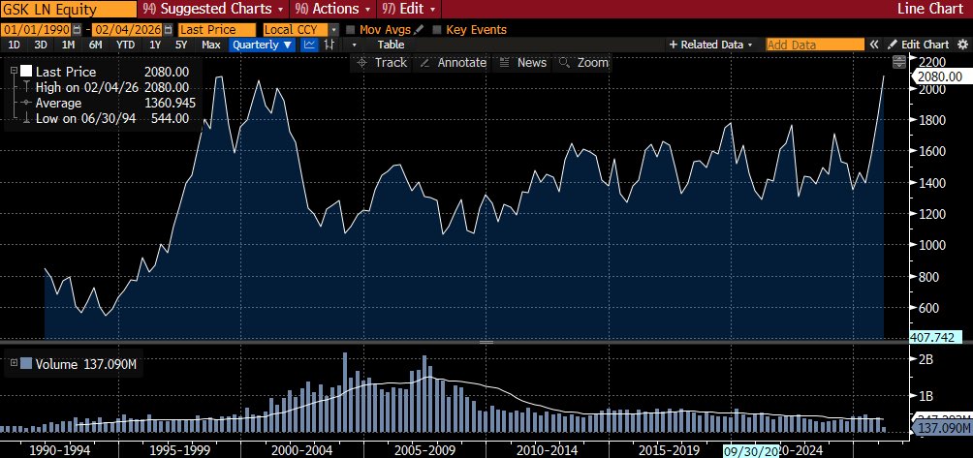Open the end date calendar picker
The image size is (973, 458).
pyautogui.click(x=168, y=30)
